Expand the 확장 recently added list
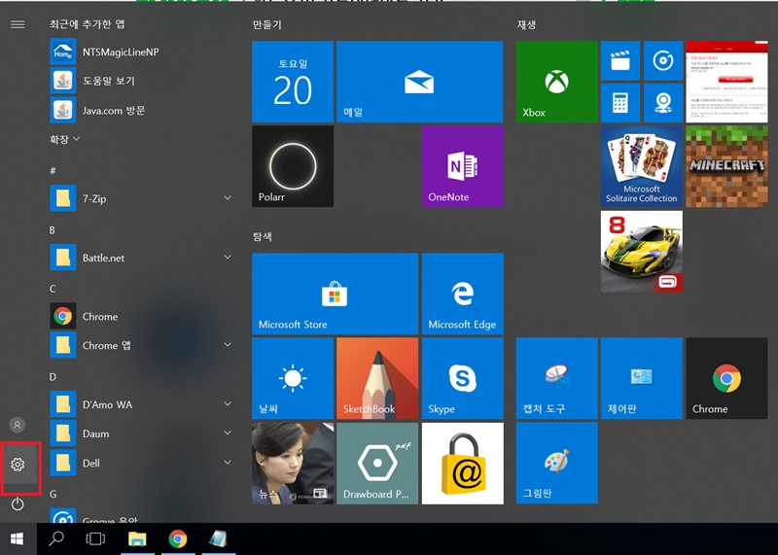 (x=64, y=139)
